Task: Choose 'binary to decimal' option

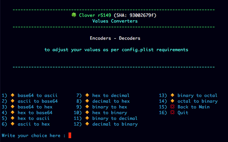Action: [115, 118]
